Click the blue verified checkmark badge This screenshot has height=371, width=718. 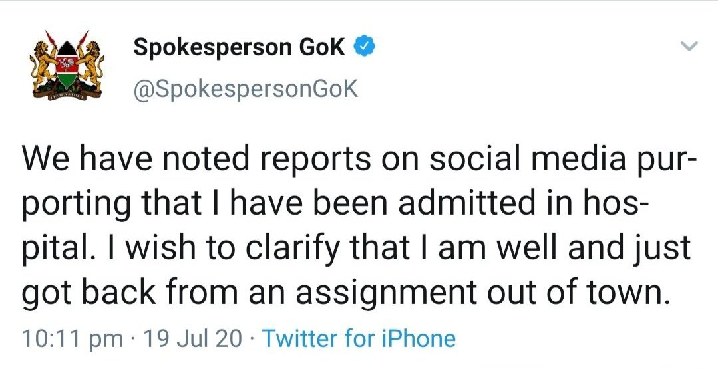click(x=365, y=47)
